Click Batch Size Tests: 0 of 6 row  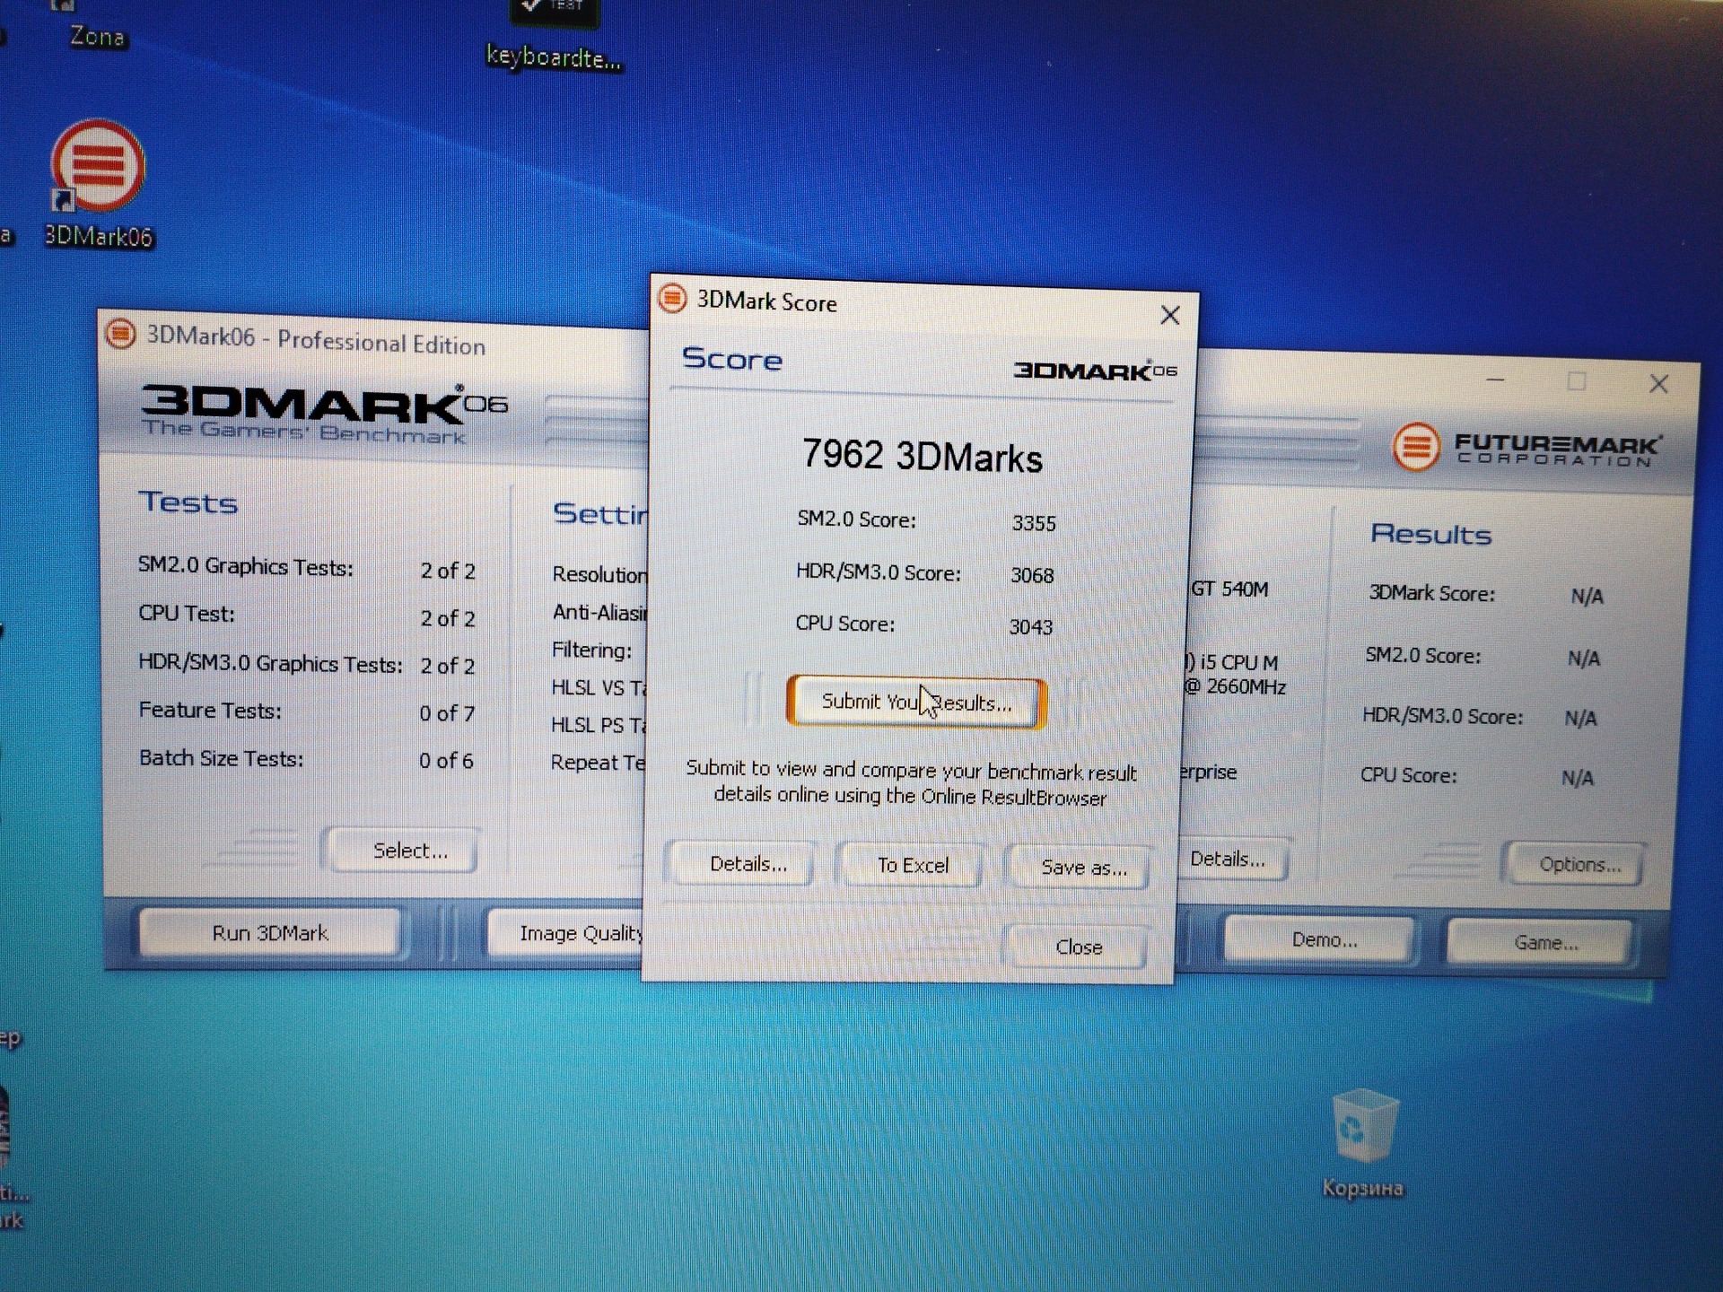(x=307, y=759)
